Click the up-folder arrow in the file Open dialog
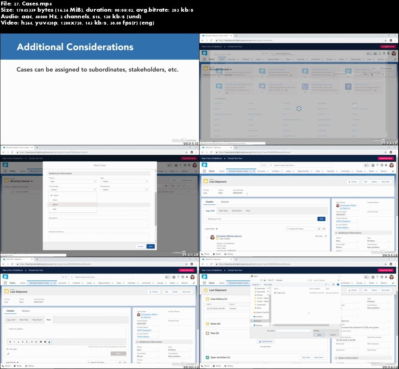 pyautogui.click(x=261, y=280)
